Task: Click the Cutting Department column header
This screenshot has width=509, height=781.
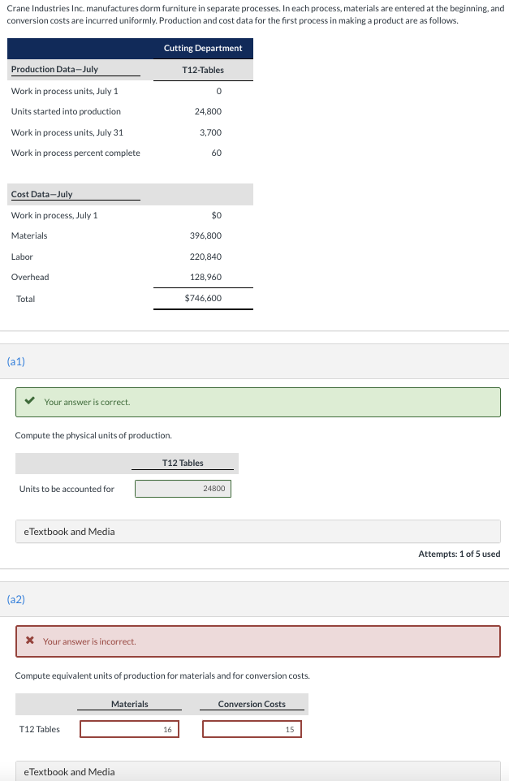Action: 203,49
